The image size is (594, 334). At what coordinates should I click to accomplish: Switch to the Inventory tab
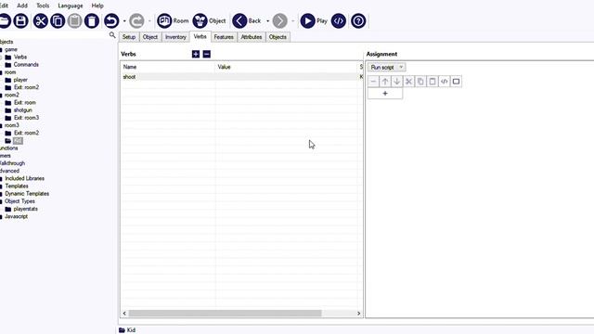click(175, 37)
